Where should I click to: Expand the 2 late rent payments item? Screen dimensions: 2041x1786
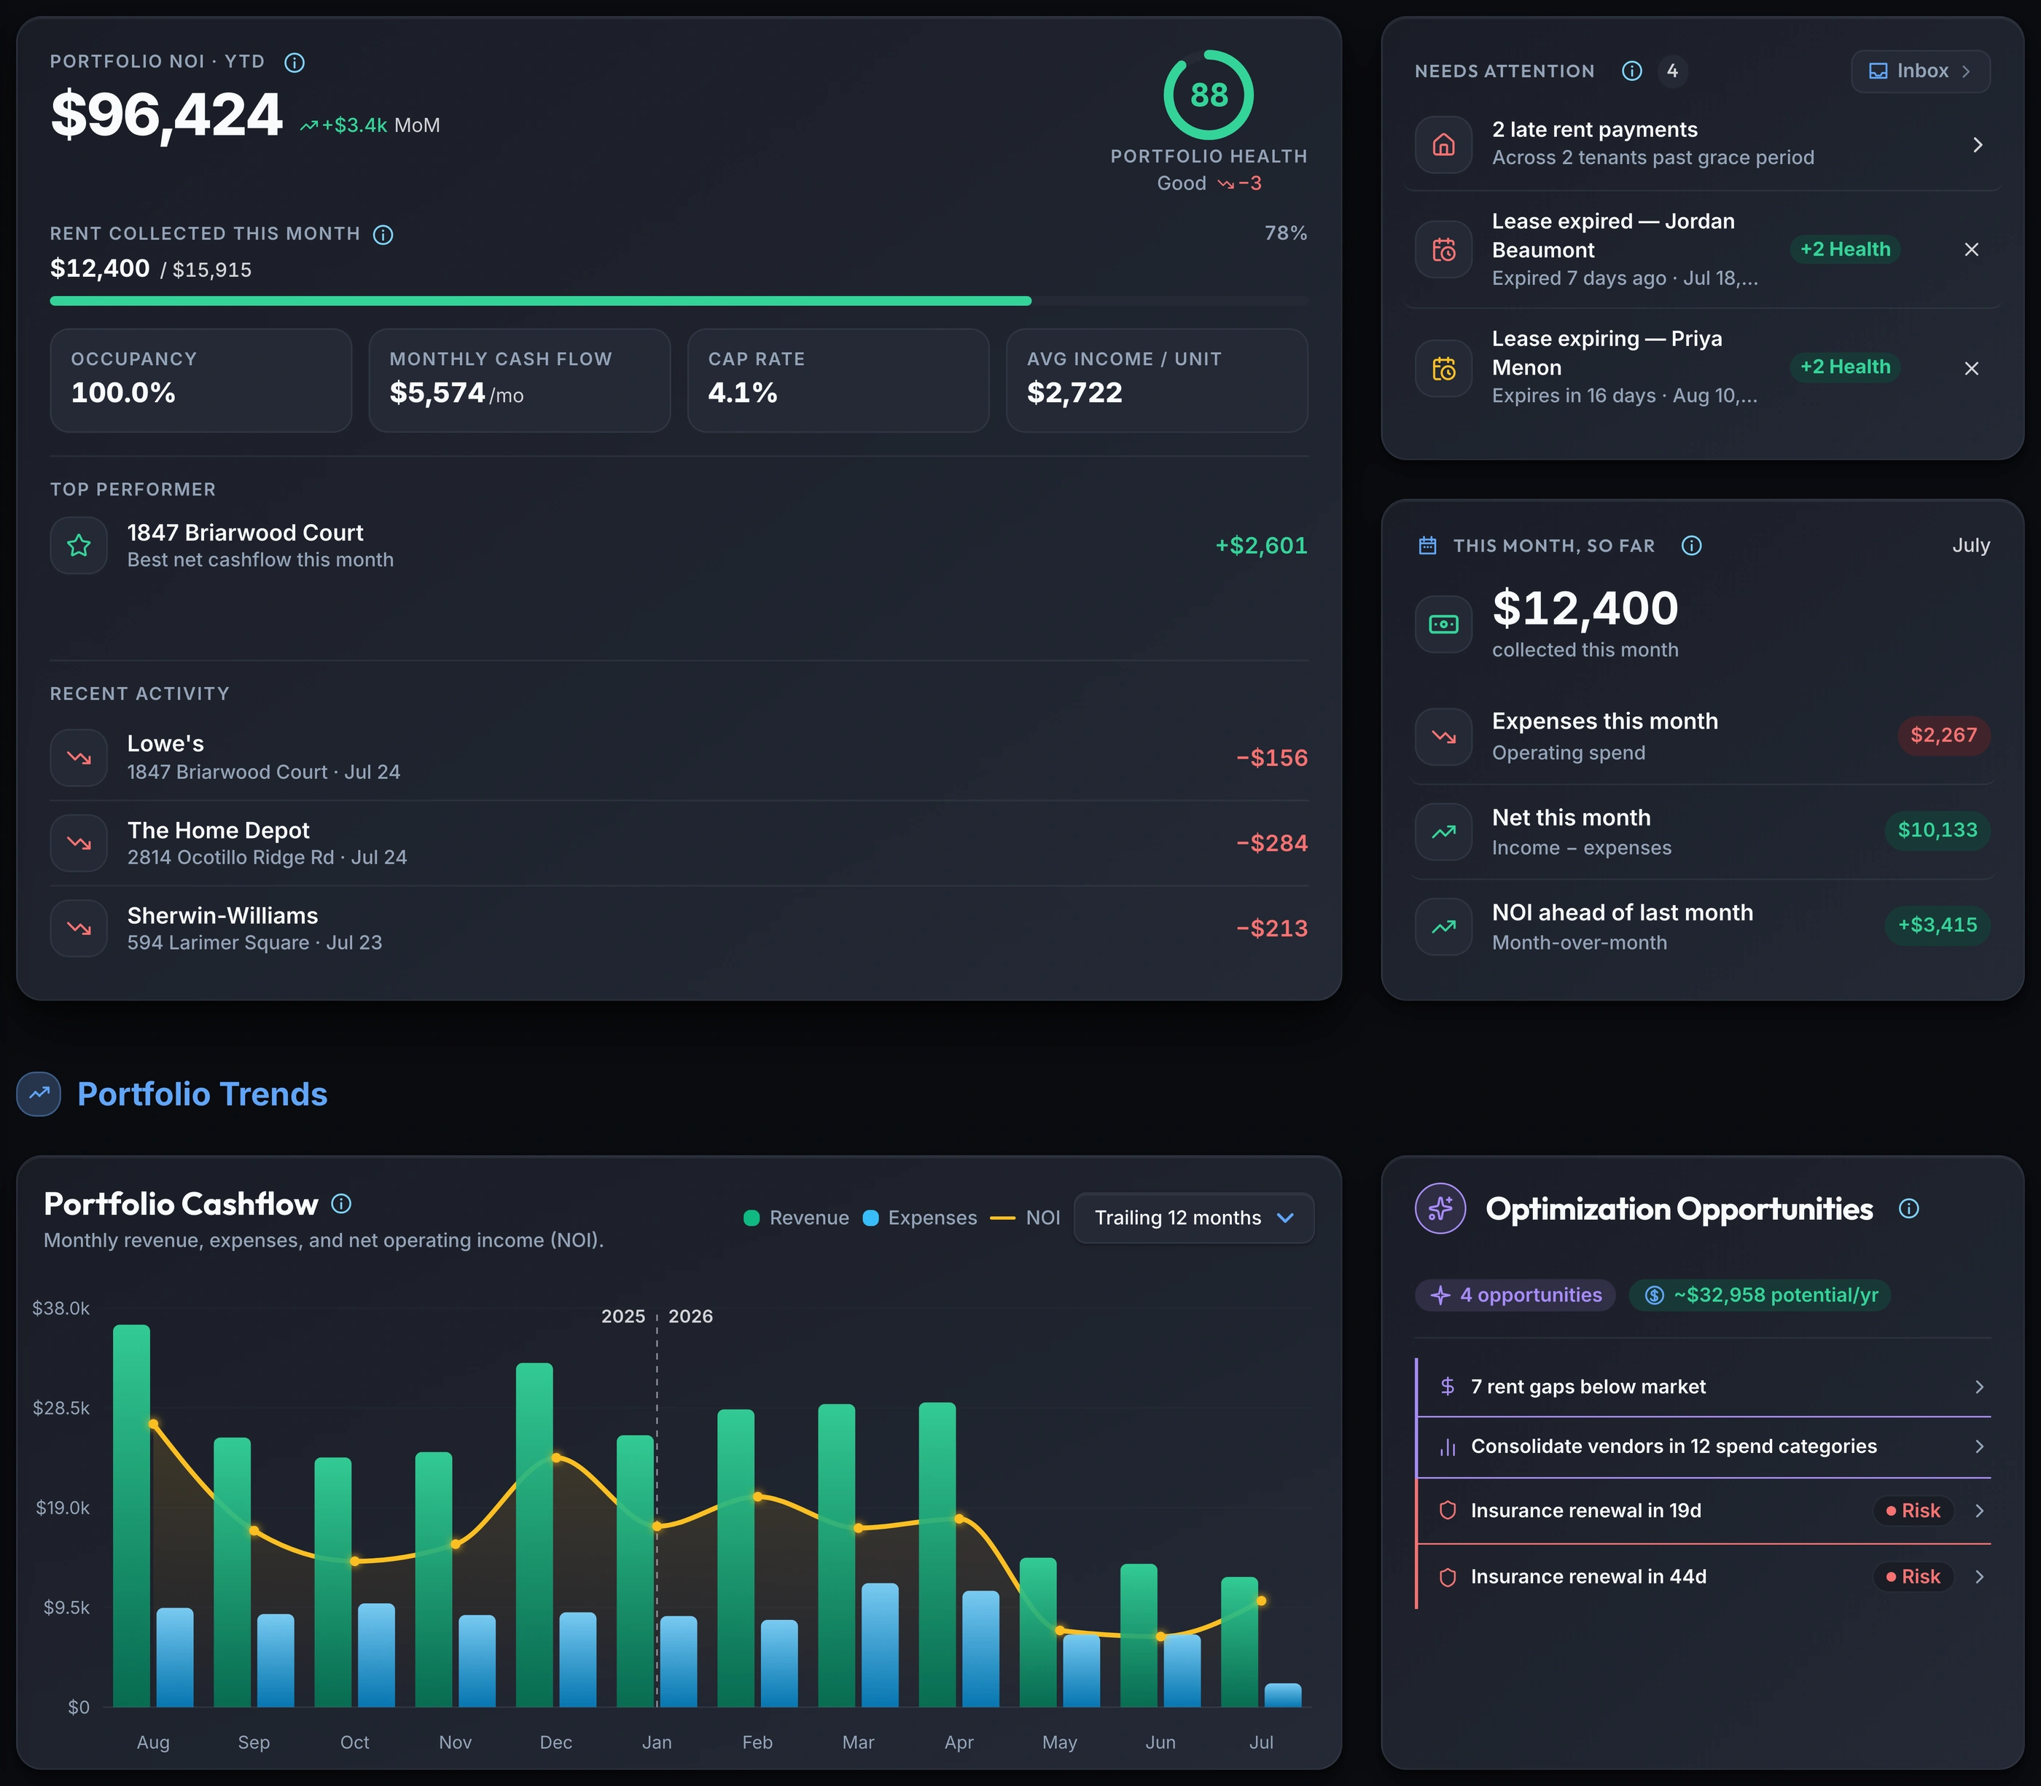click(x=1702, y=144)
